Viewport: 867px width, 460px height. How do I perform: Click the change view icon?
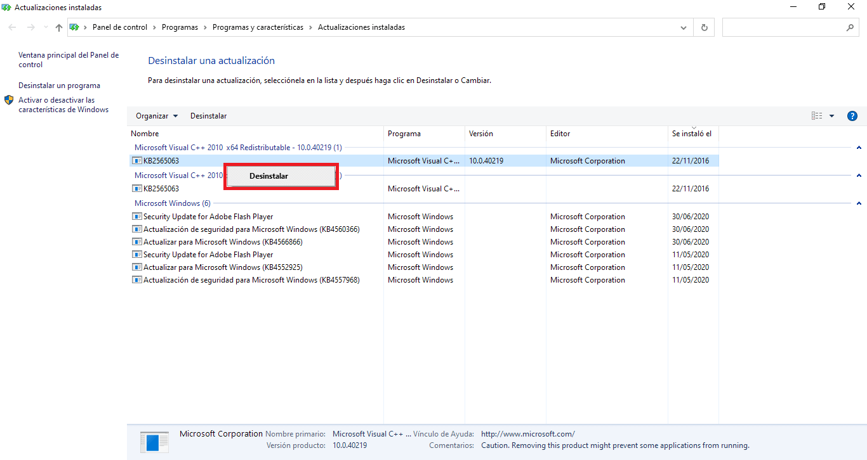(817, 116)
